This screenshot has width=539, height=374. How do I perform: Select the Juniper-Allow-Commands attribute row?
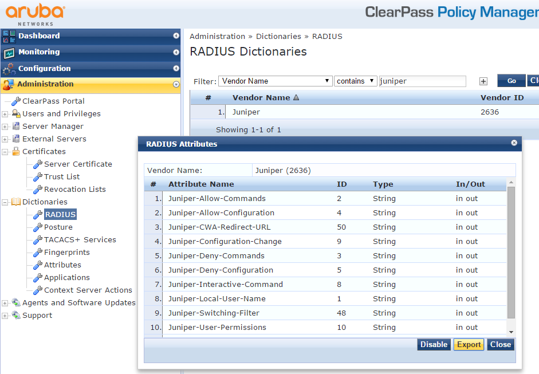pos(325,198)
